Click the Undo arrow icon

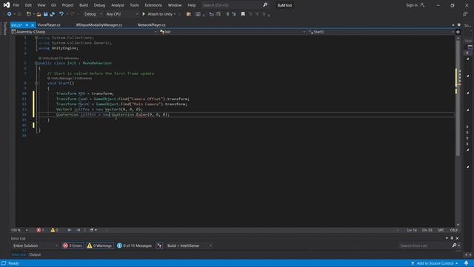[61, 14]
